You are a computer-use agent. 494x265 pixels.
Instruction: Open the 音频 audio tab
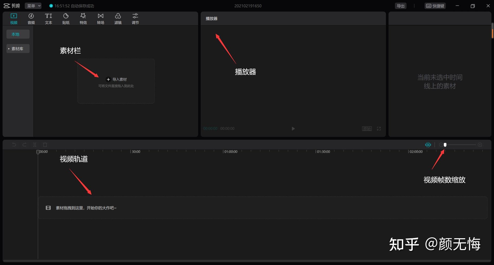pos(31,19)
